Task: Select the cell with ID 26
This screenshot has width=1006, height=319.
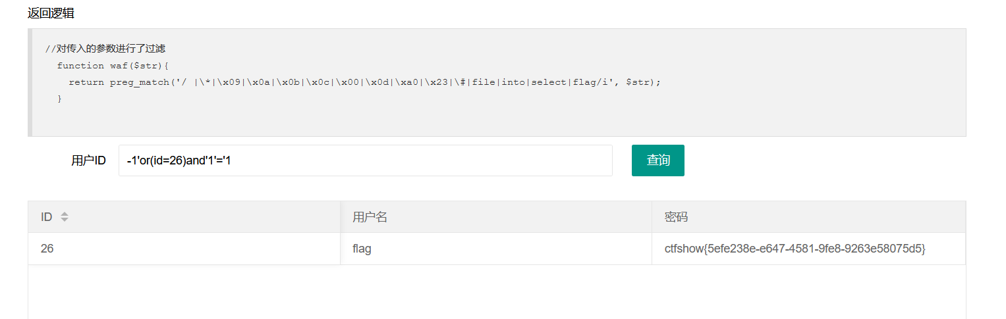Action: [184, 249]
